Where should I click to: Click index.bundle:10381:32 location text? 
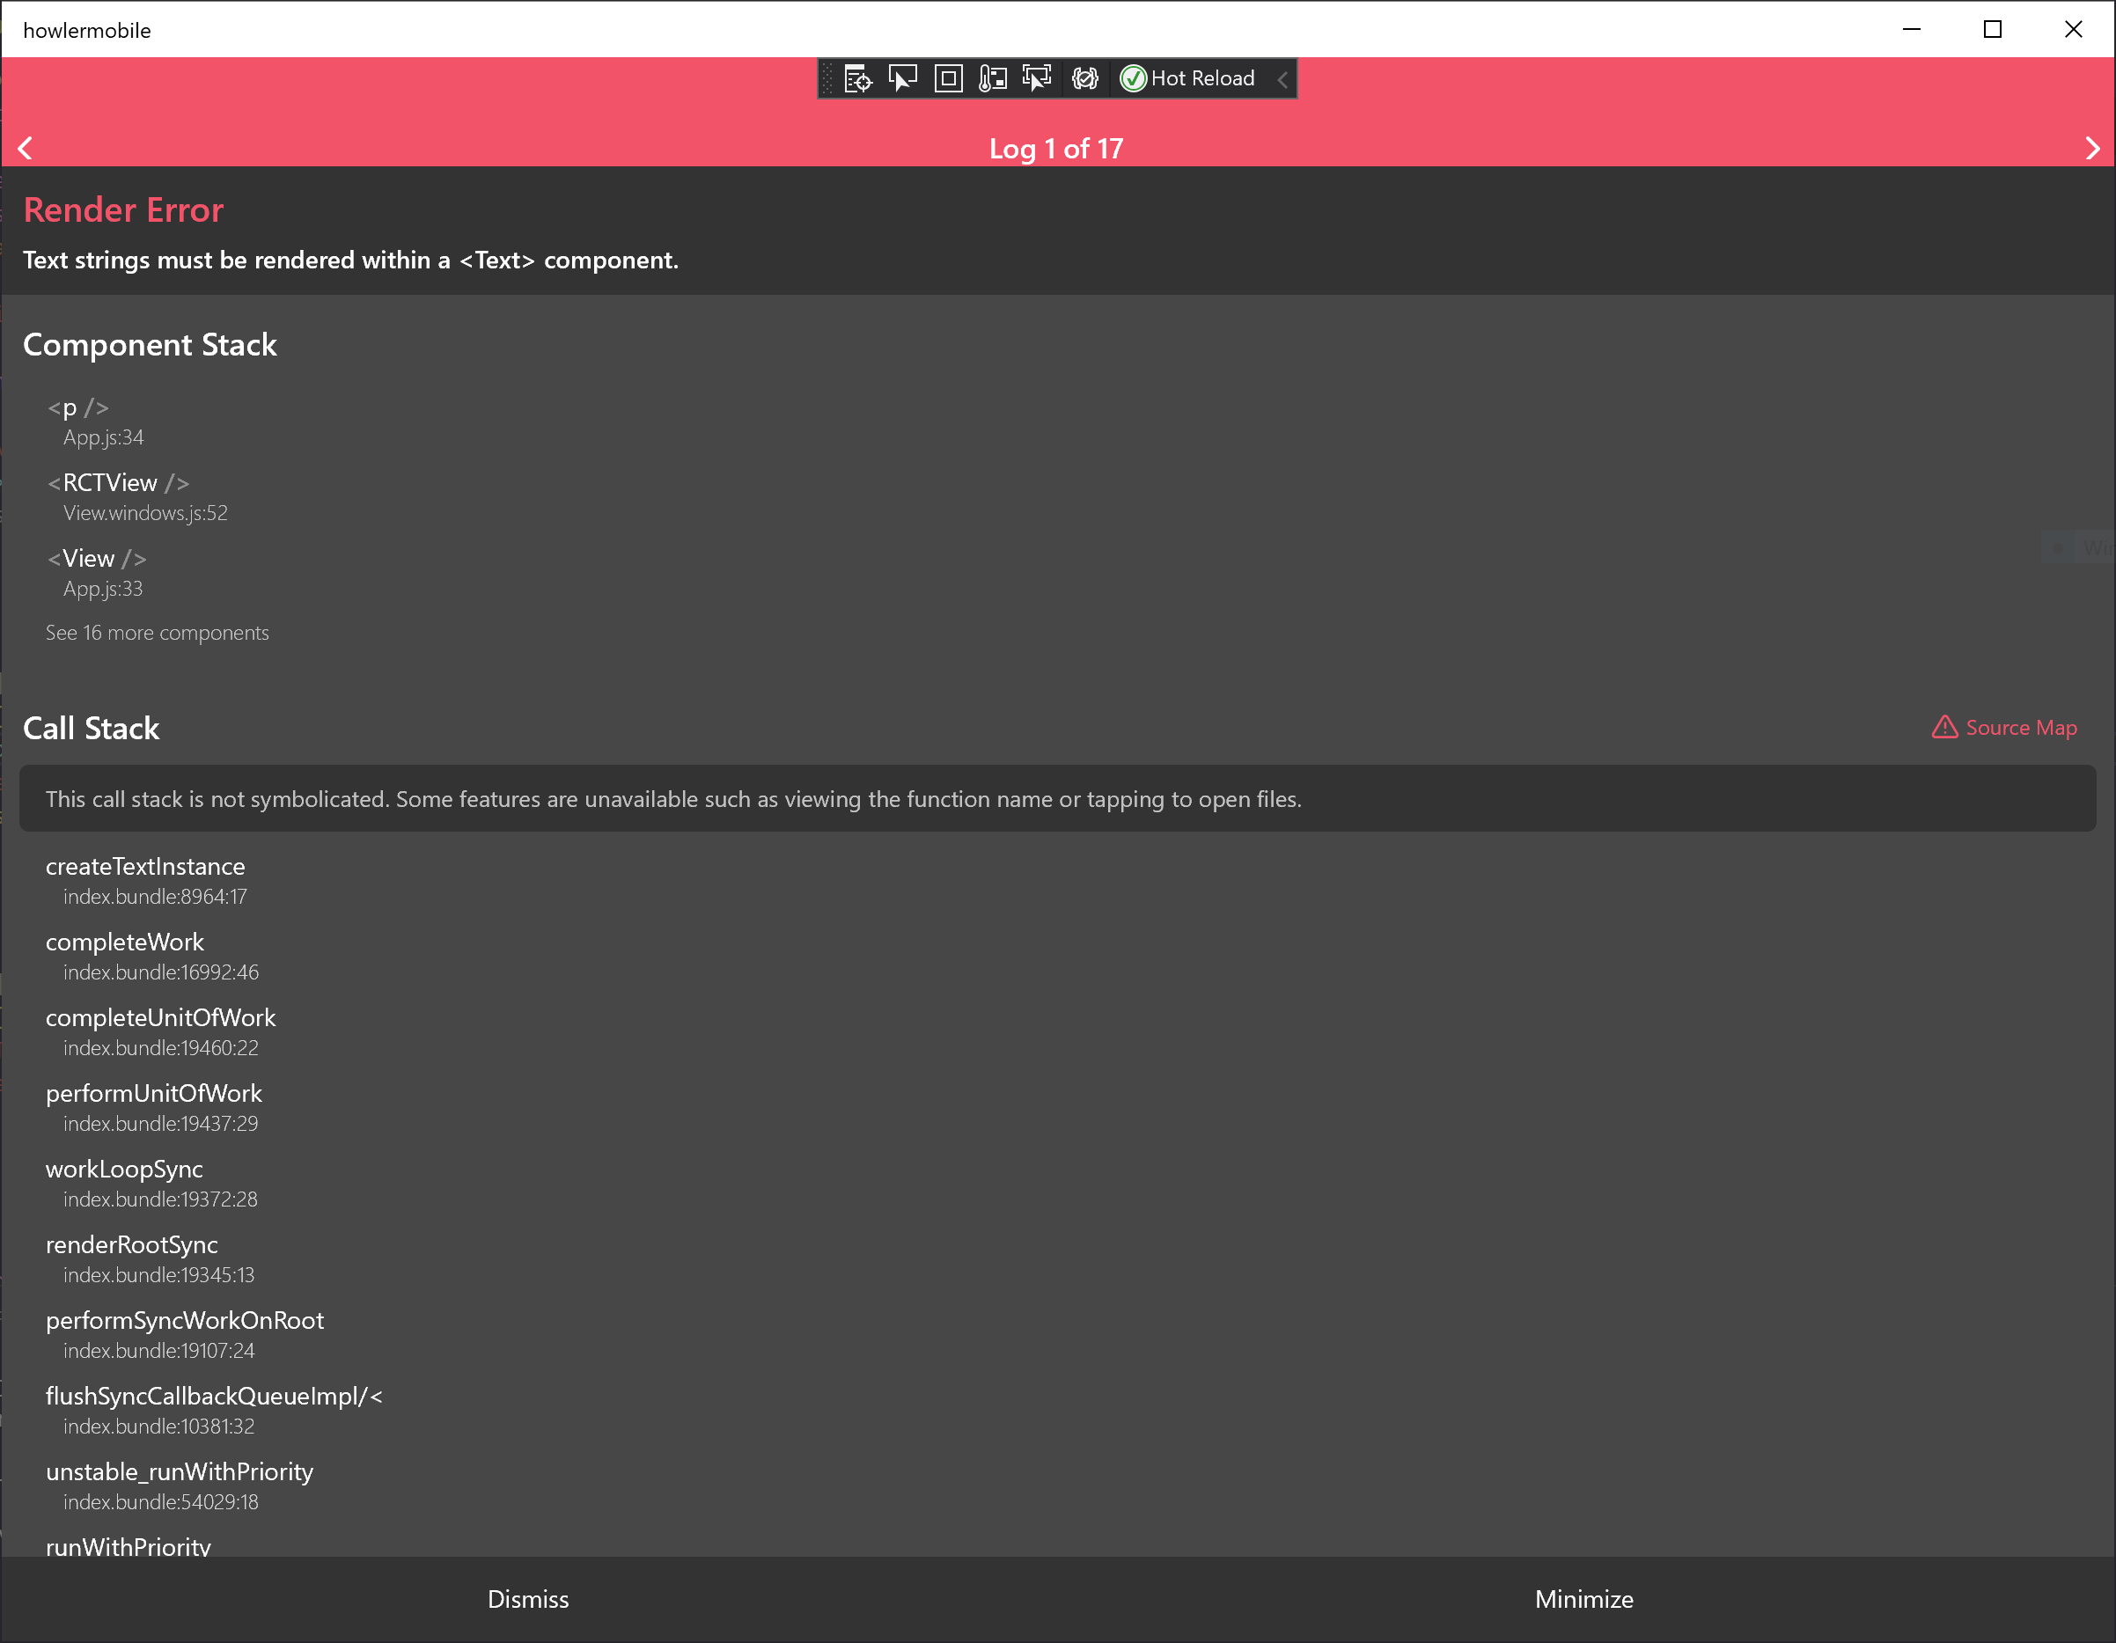pyautogui.click(x=159, y=1426)
